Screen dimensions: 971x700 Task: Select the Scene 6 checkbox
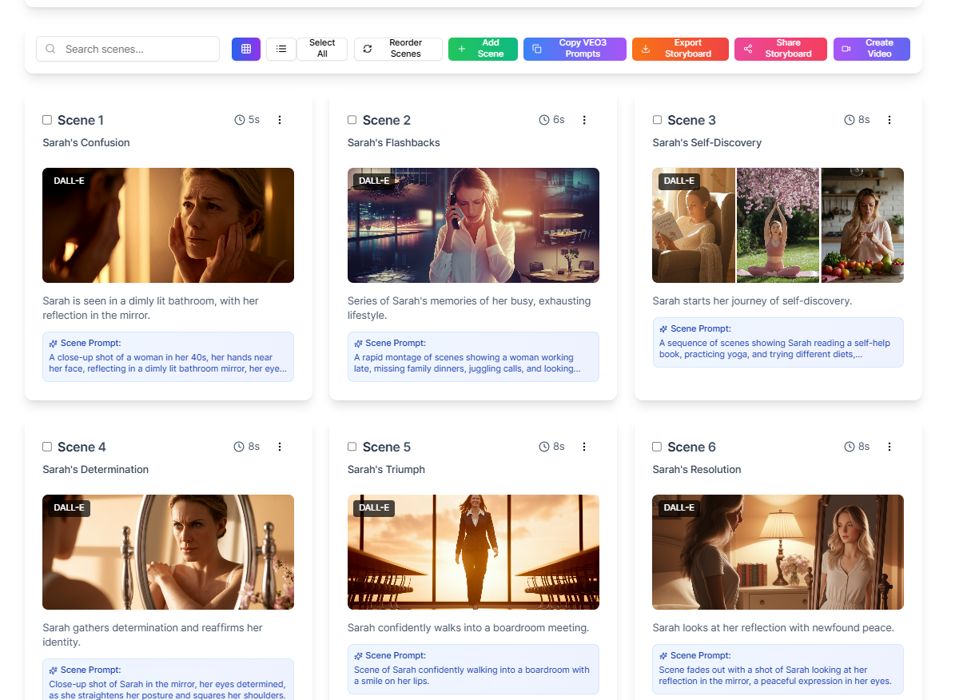pyautogui.click(x=657, y=446)
